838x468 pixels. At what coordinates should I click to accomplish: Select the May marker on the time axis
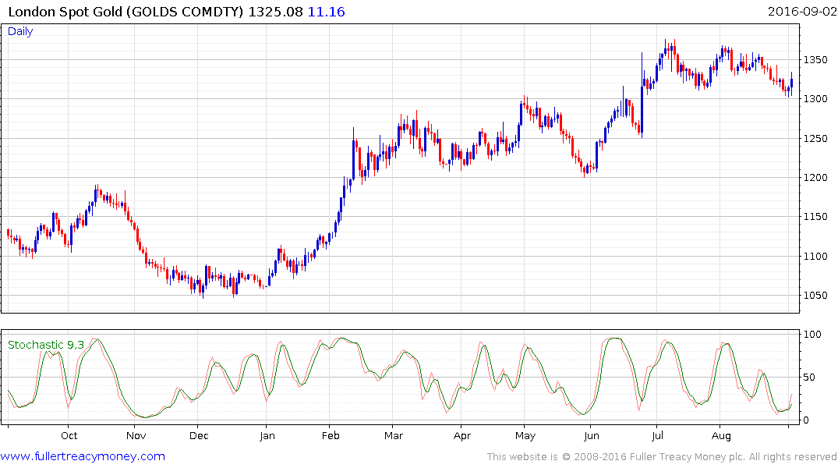click(525, 436)
